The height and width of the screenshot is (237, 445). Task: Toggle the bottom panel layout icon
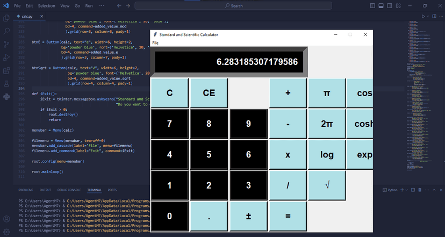click(x=381, y=6)
